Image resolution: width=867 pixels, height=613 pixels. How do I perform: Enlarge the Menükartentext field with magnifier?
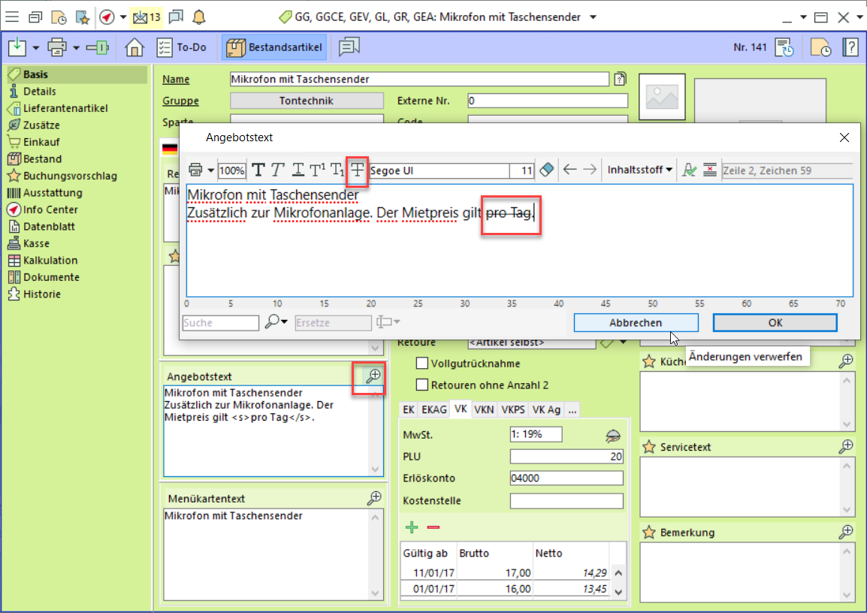[373, 498]
